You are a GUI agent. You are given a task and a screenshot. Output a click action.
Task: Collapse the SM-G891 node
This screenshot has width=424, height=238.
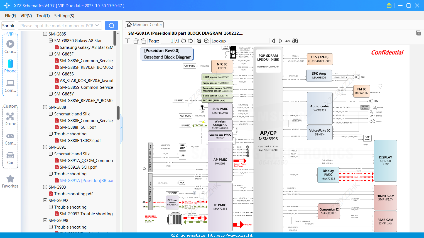(45, 147)
